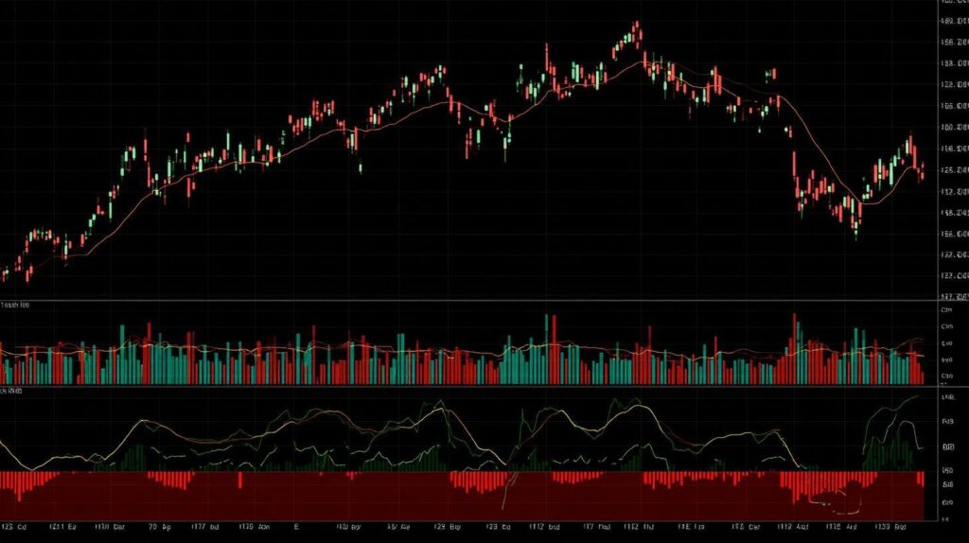Click the top label on volume panel's axis
This screenshot has height=543, width=969.
[x=944, y=309]
